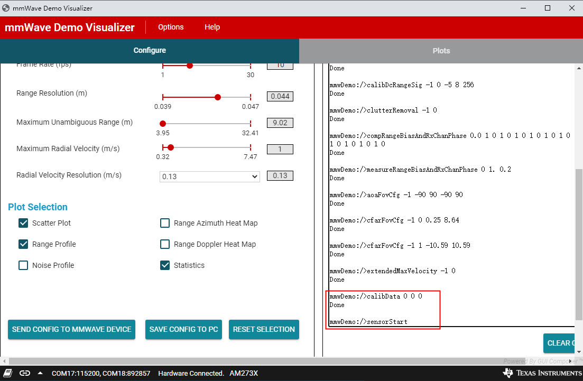
Task: Click the horizontal scrollbar left arrow
Action: 4,361
